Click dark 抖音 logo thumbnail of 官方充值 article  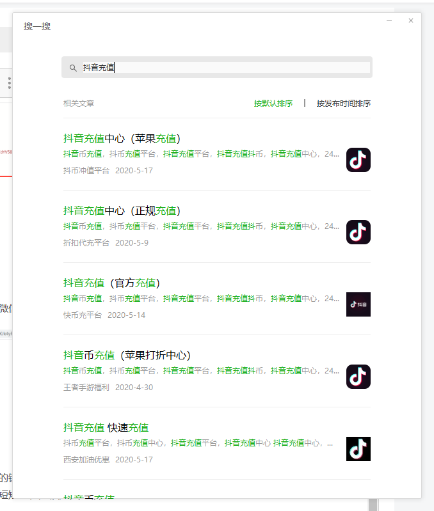click(358, 304)
